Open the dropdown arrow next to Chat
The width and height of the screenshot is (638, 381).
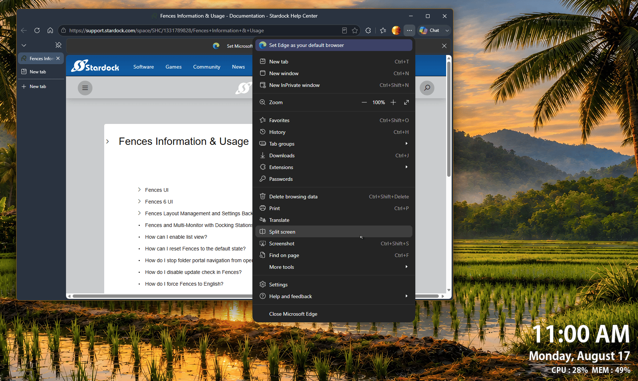pos(447,30)
